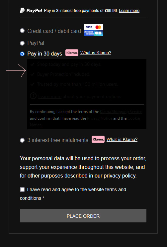The height and width of the screenshot is (247, 167).
Task: Click the info icon before Learn more about payment options
Action: point(33,96)
